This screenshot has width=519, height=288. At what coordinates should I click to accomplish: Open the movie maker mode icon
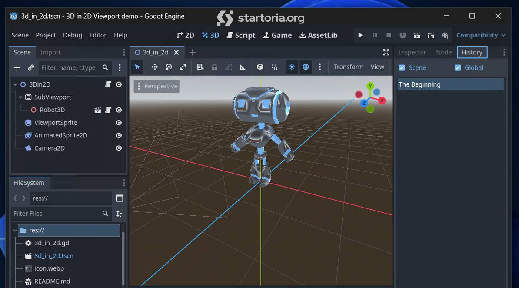coord(445,35)
